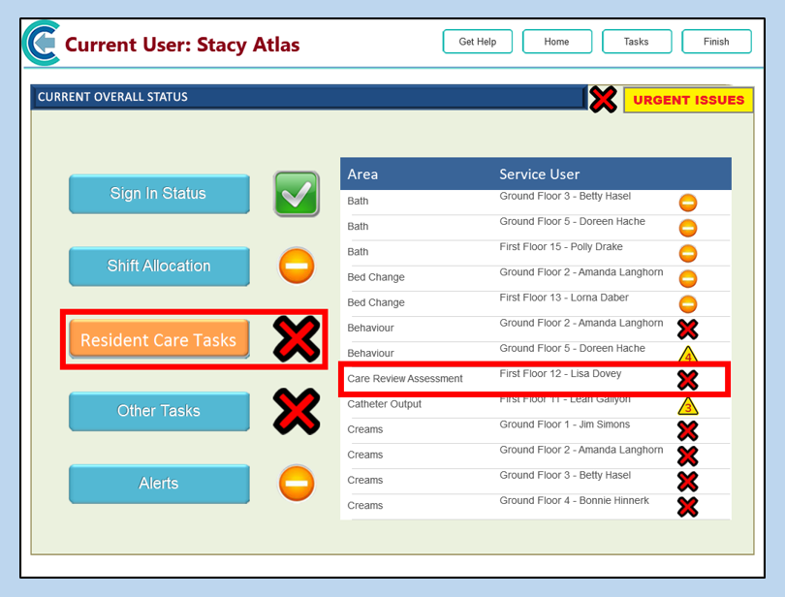Screen dimensions: 785x597
Task: Click the yellow triangle for Doreen Hache Behaviour
Action: pos(687,355)
